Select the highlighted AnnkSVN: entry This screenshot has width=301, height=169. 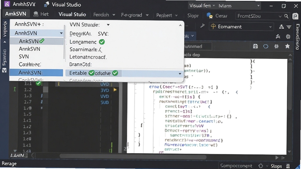coord(36,72)
